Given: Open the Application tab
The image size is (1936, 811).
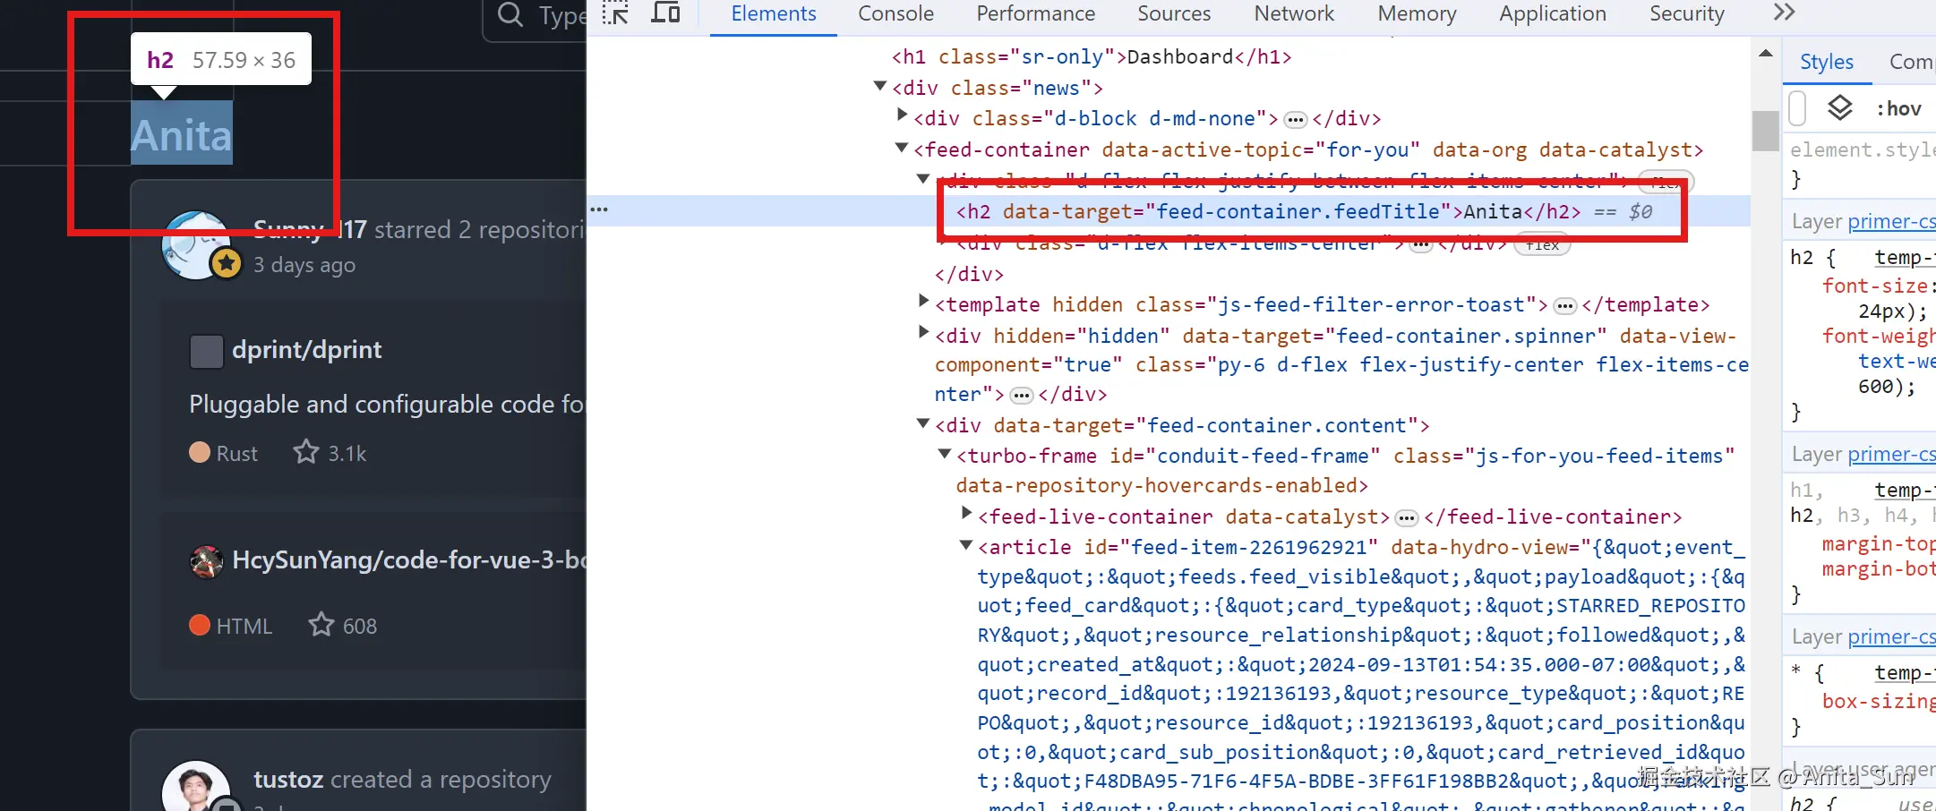Looking at the screenshot, I should click(x=1553, y=14).
